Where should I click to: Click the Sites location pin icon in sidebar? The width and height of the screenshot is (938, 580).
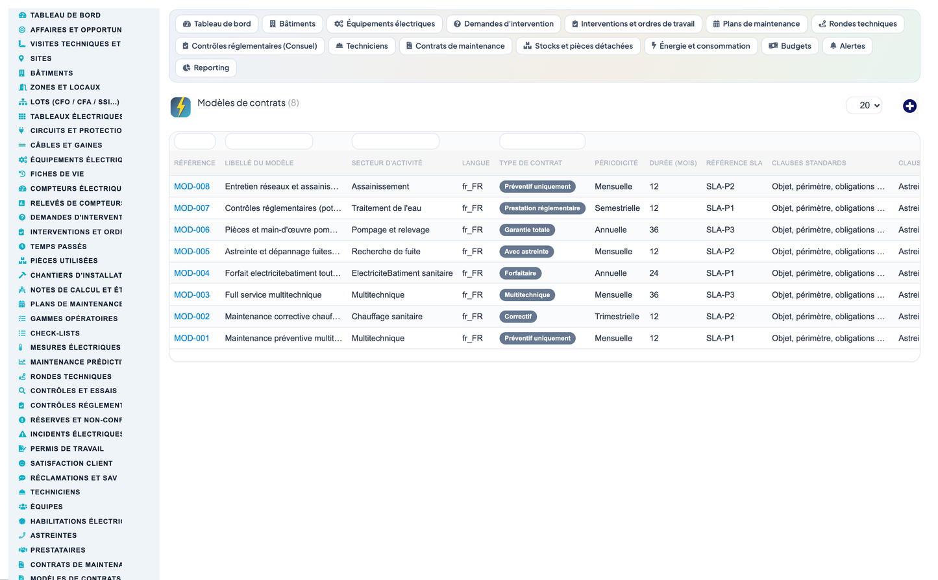coord(22,58)
